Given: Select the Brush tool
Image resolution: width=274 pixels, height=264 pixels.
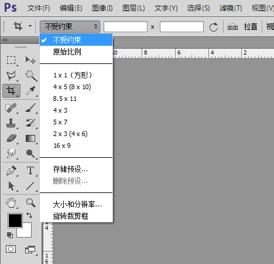Looking at the screenshot, I should pos(30,108).
